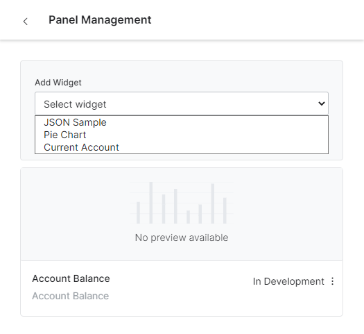Click the No preview available text

182,237
